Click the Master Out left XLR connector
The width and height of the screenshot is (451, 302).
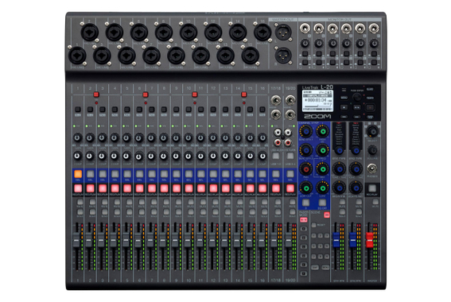coord(283,32)
